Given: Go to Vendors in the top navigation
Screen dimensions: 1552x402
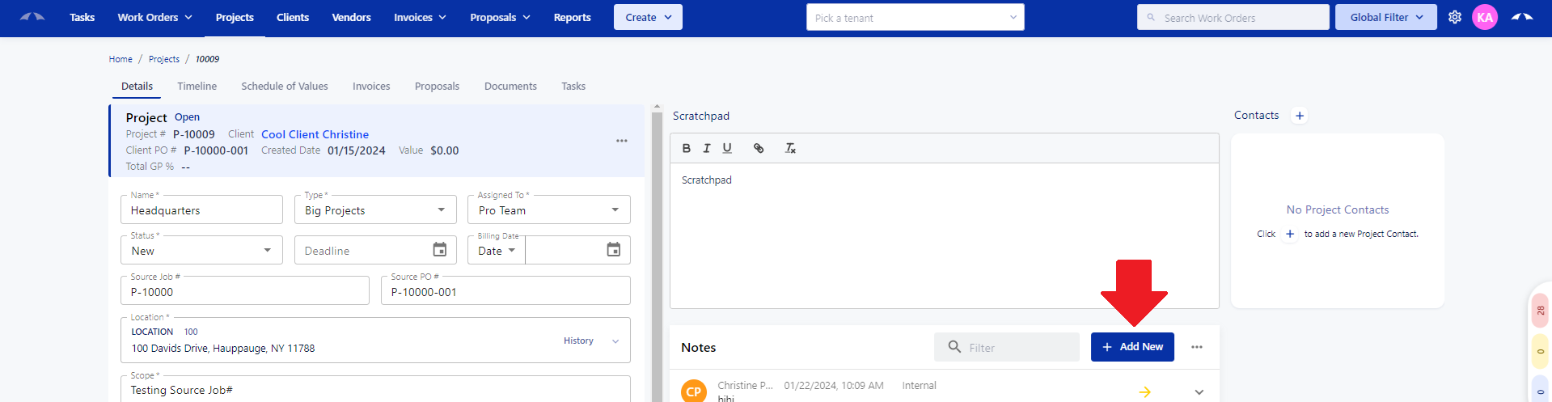Looking at the screenshot, I should click(x=351, y=17).
